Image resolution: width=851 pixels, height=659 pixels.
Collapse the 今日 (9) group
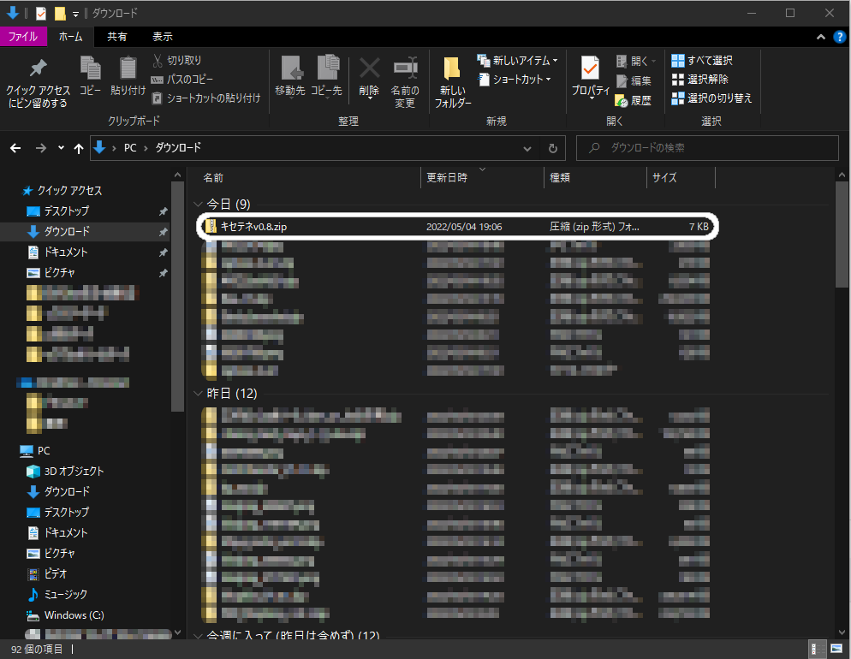(x=199, y=205)
